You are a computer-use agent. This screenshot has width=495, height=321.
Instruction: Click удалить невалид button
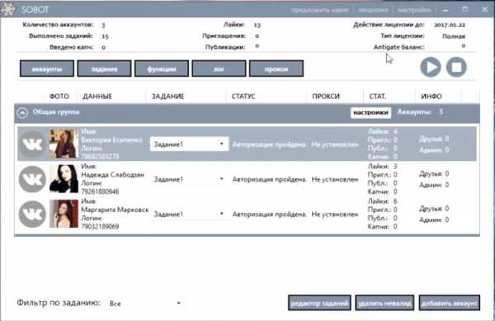coord(384,304)
